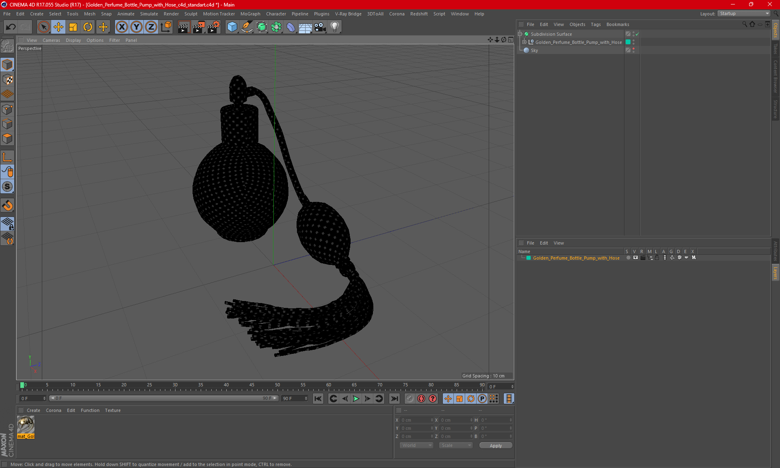Click the Undo arrow icon
This screenshot has width=780, height=468.
pos(11,27)
